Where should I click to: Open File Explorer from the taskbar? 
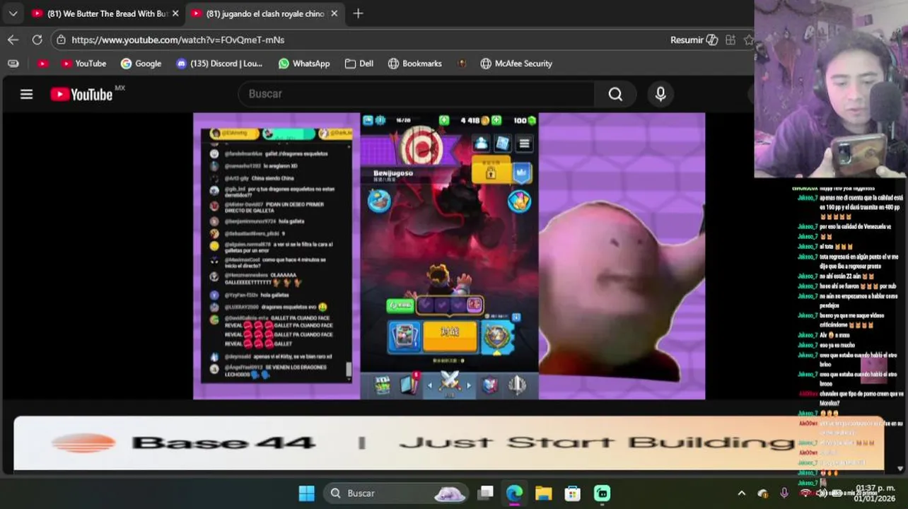click(x=543, y=493)
